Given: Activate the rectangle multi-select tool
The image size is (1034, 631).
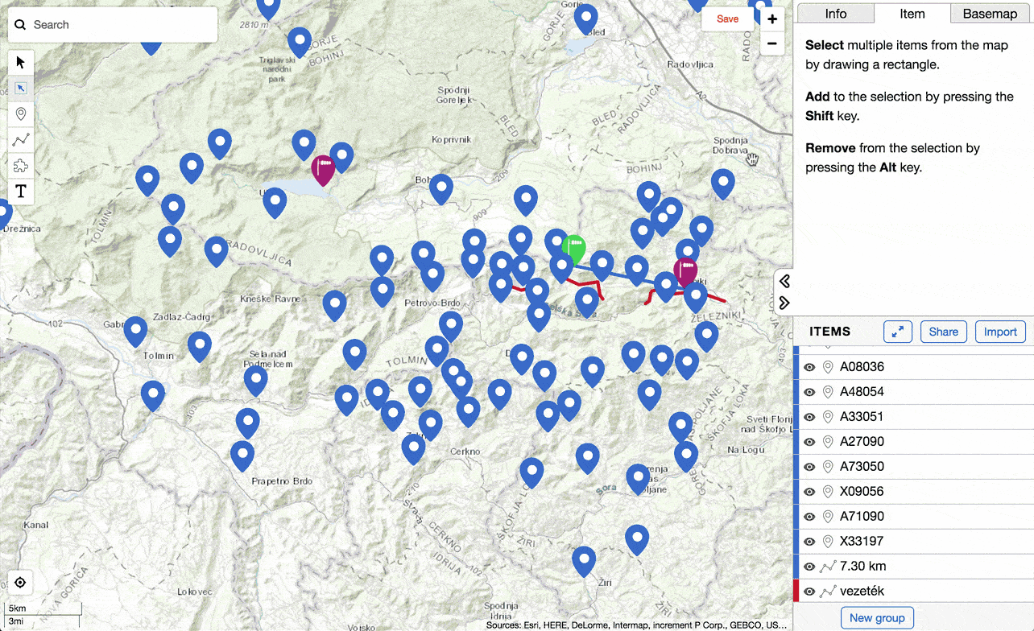Looking at the screenshot, I should pos(20,88).
